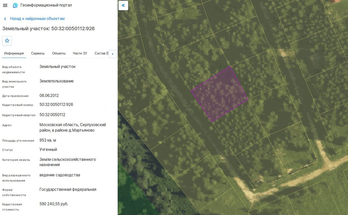Select cadastral number value 50:32:0050112:926
This screenshot has height=215, width=348.
coord(56,104)
